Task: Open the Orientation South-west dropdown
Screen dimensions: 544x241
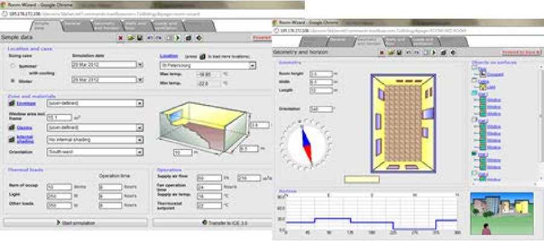Action: (x=95, y=152)
